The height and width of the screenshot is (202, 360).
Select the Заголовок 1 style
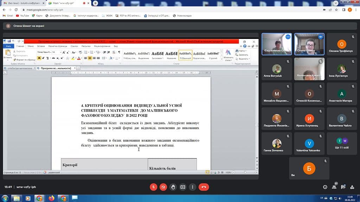click(157, 55)
